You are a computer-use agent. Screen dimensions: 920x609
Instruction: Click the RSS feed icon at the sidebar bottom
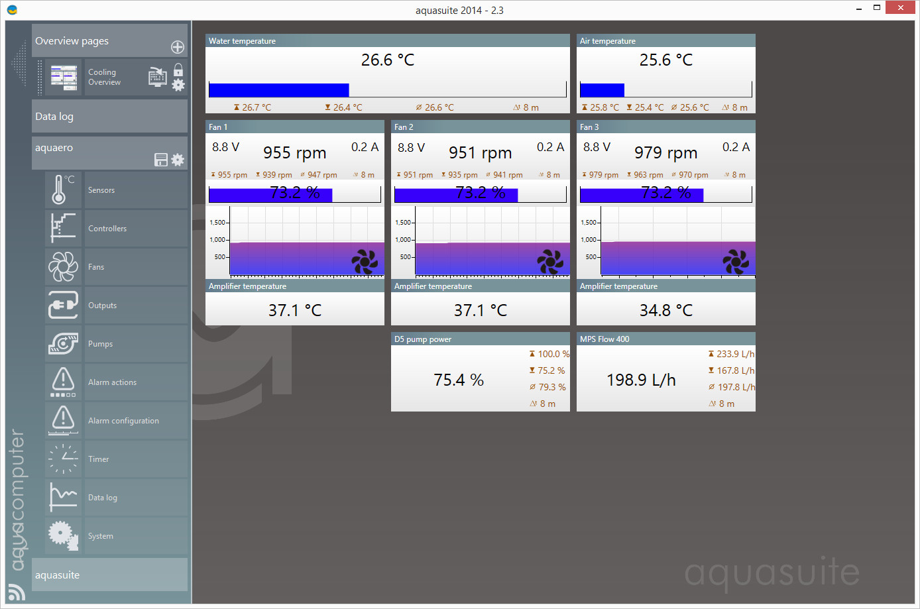point(17,592)
